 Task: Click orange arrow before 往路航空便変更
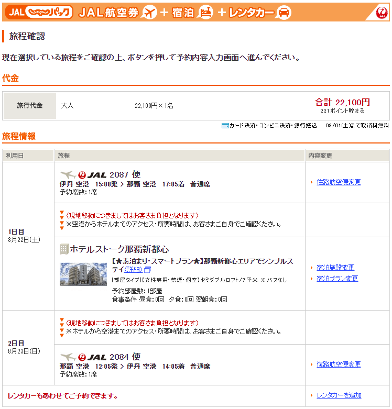311,182
